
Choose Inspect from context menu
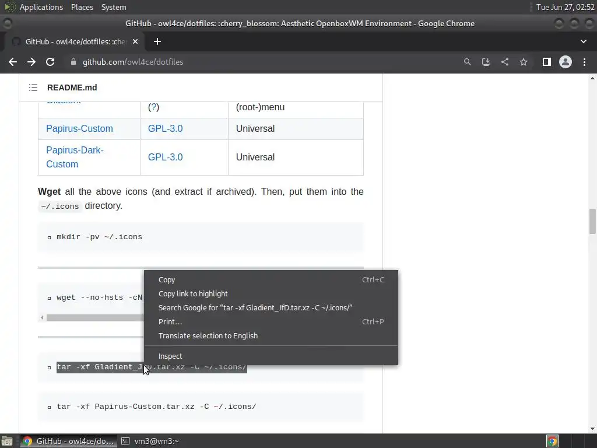271,356
